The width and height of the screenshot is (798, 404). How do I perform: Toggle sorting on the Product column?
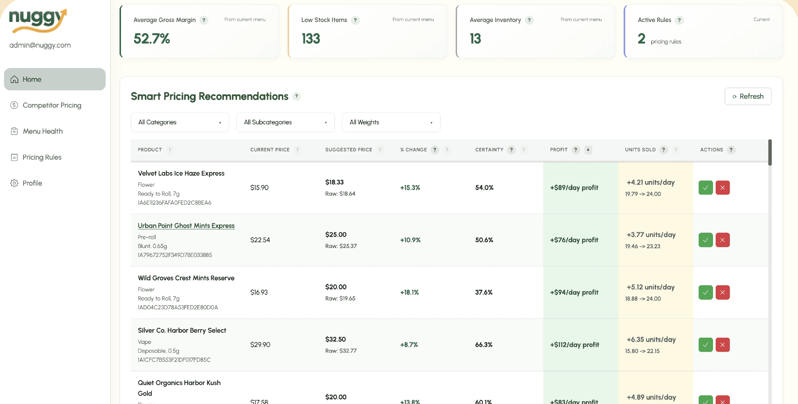(x=170, y=150)
